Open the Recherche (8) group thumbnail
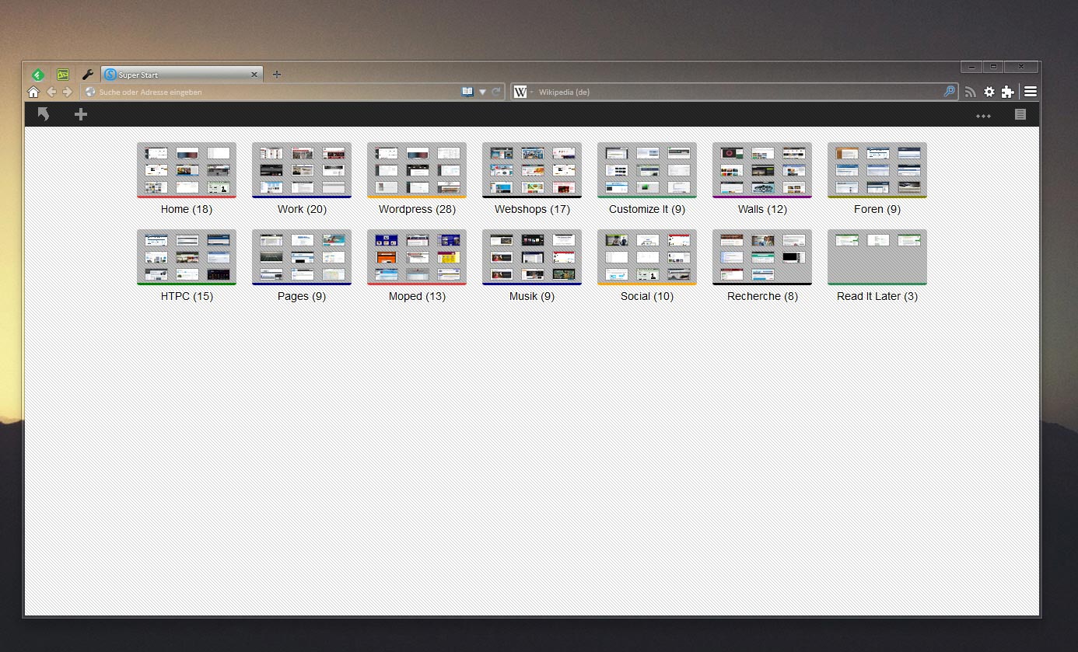This screenshot has height=652, width=1078. pos(762,256)
